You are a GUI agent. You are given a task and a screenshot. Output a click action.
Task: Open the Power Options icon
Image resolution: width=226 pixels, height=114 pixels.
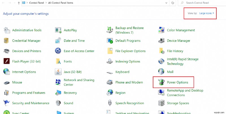[162, 83]
